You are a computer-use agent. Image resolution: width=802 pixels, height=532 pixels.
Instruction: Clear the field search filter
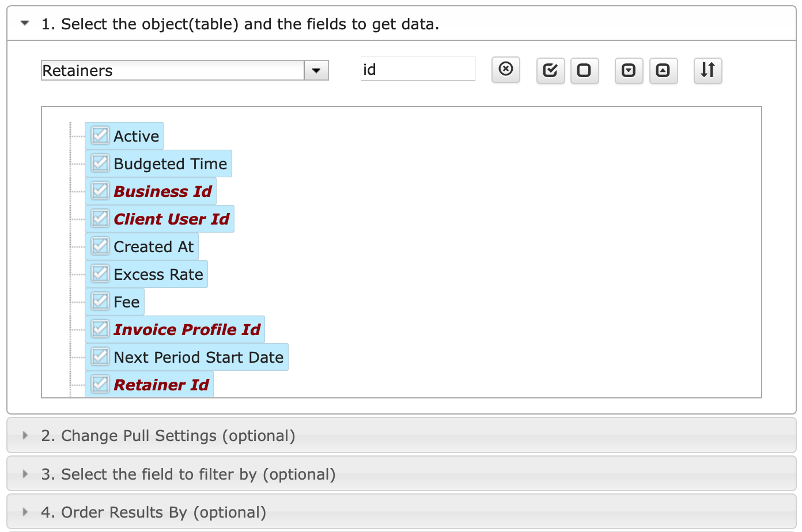[x=506, y=70]
